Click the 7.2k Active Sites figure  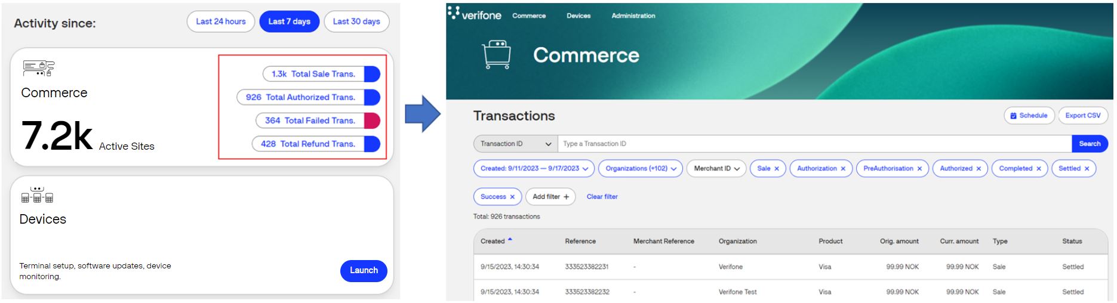[57, 135]
